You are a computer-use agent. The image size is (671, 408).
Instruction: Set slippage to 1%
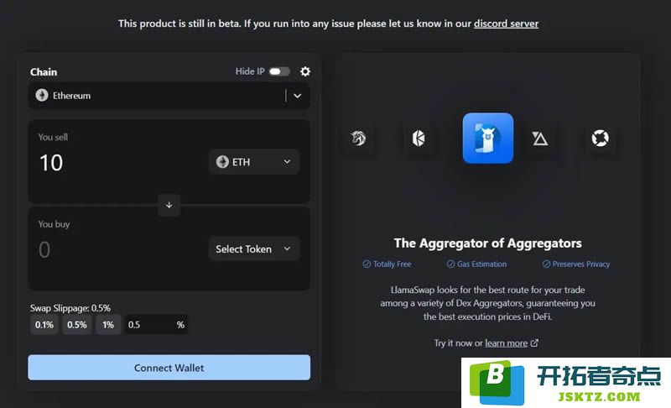108,325
